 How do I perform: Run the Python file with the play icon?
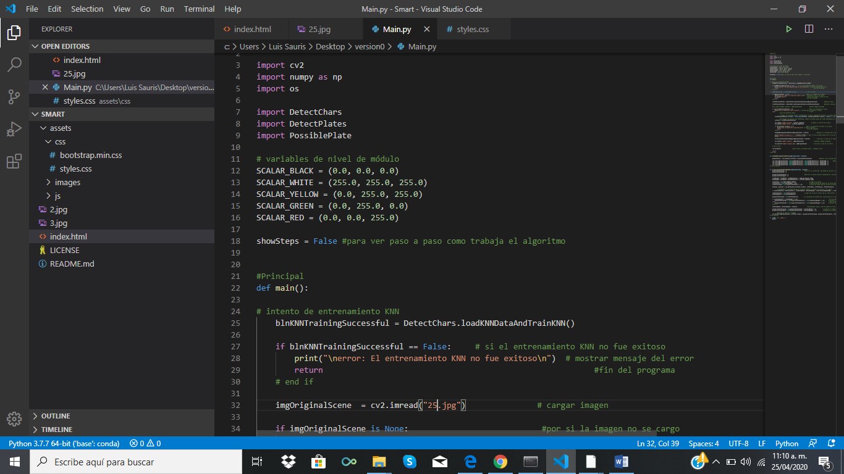tap(788, 29)
